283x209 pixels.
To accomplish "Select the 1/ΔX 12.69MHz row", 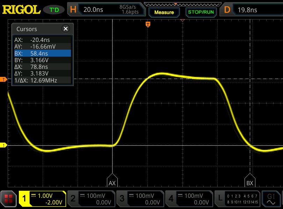I will pos(43,80).
